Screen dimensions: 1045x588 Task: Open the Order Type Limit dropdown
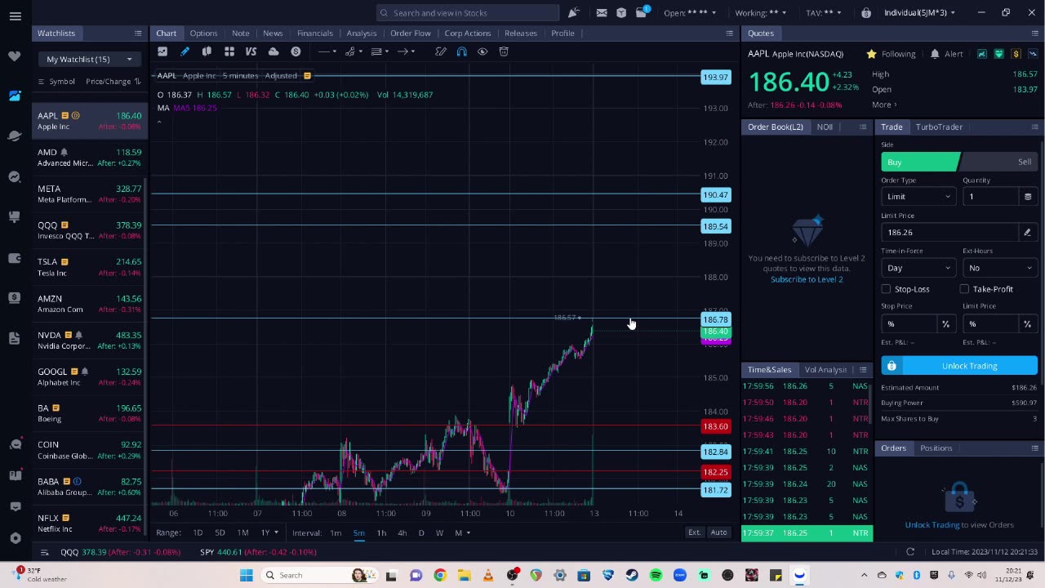click(918, 196)
